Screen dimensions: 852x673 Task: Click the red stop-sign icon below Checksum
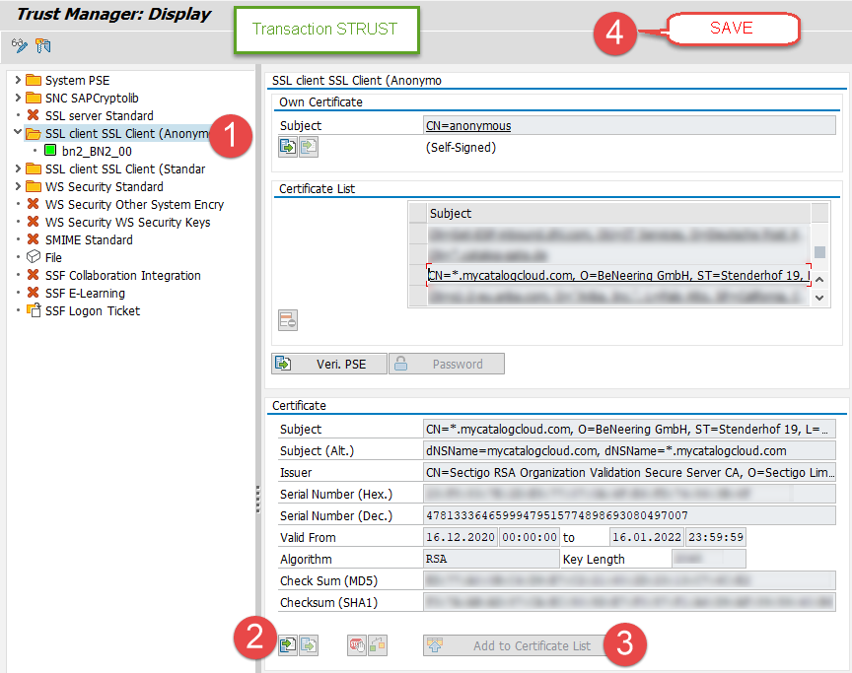(357, 645)
